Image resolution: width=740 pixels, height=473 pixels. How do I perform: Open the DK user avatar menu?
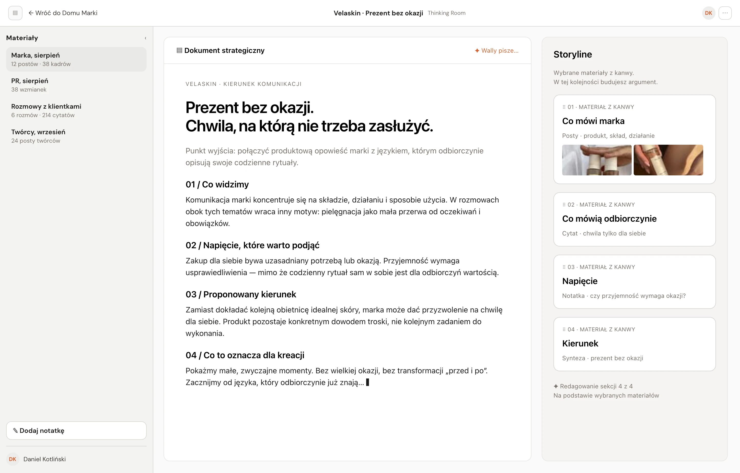(708, 13)
